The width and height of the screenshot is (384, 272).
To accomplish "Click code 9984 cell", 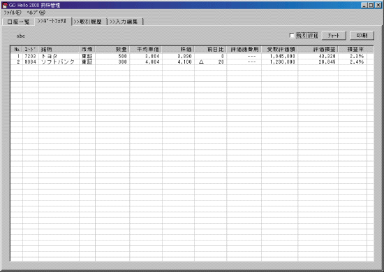I will pyautogui.click(x=30, y=62).
